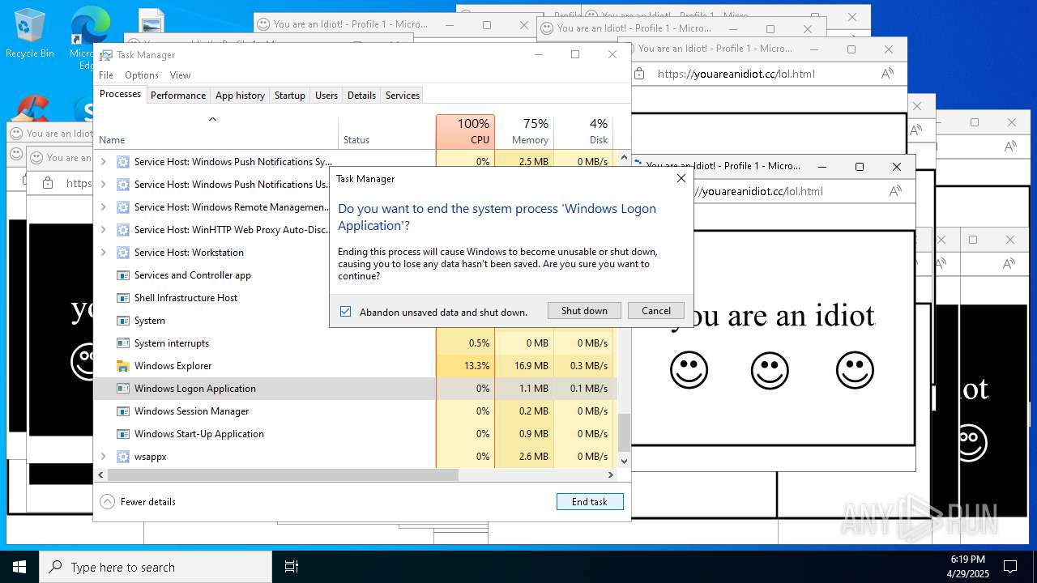Expand Service Host: Windows Push Notifications Us... row

(x=103, y=185)
